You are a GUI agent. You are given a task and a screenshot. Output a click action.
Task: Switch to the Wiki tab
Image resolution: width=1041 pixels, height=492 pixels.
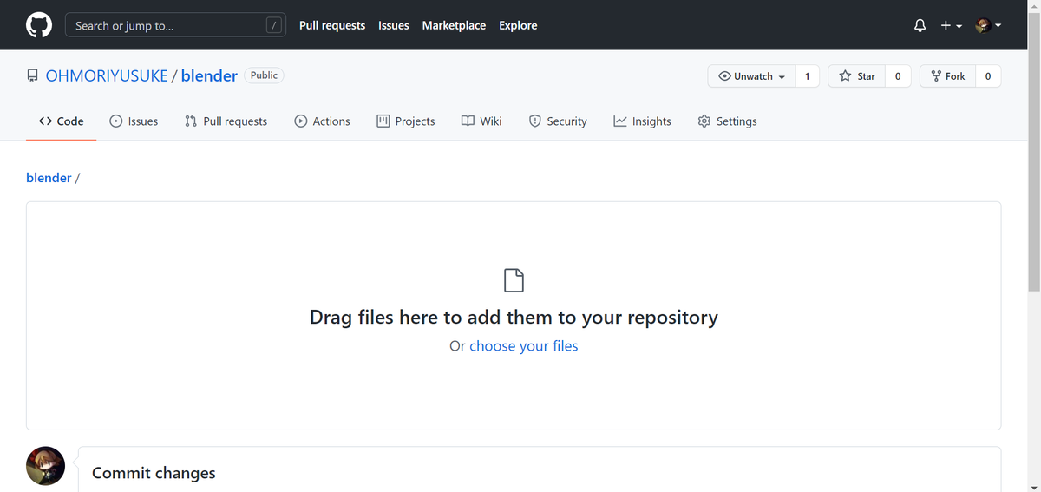click(x=481, y=121)
